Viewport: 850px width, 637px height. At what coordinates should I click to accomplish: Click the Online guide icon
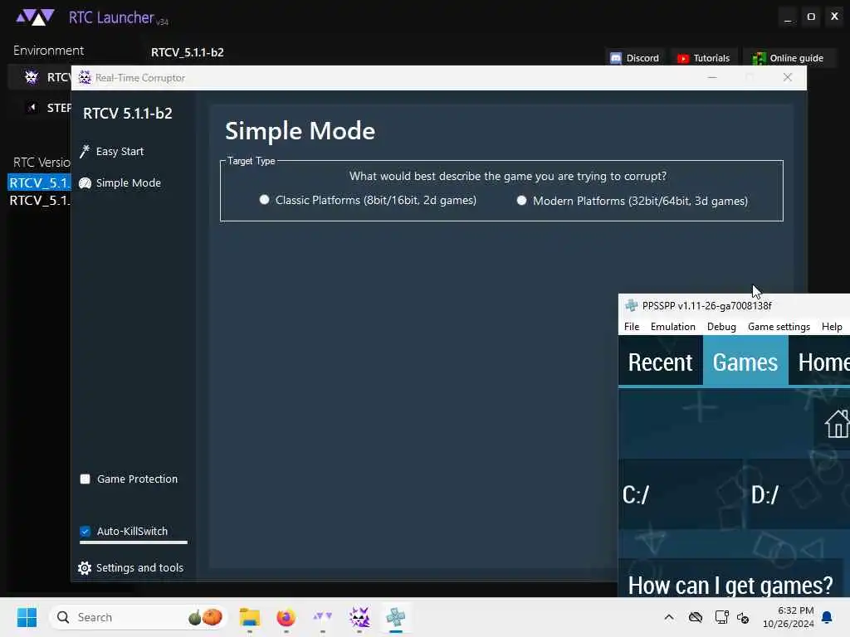(759, 58)
